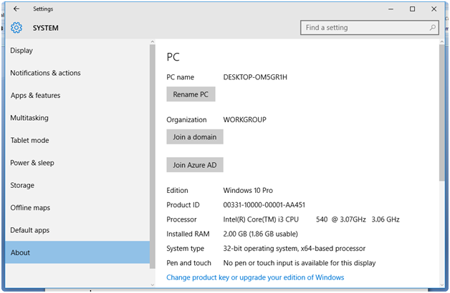Open Default apps settings
The image size is (450, 293).
pyautogui.click(x=30, y=230)
